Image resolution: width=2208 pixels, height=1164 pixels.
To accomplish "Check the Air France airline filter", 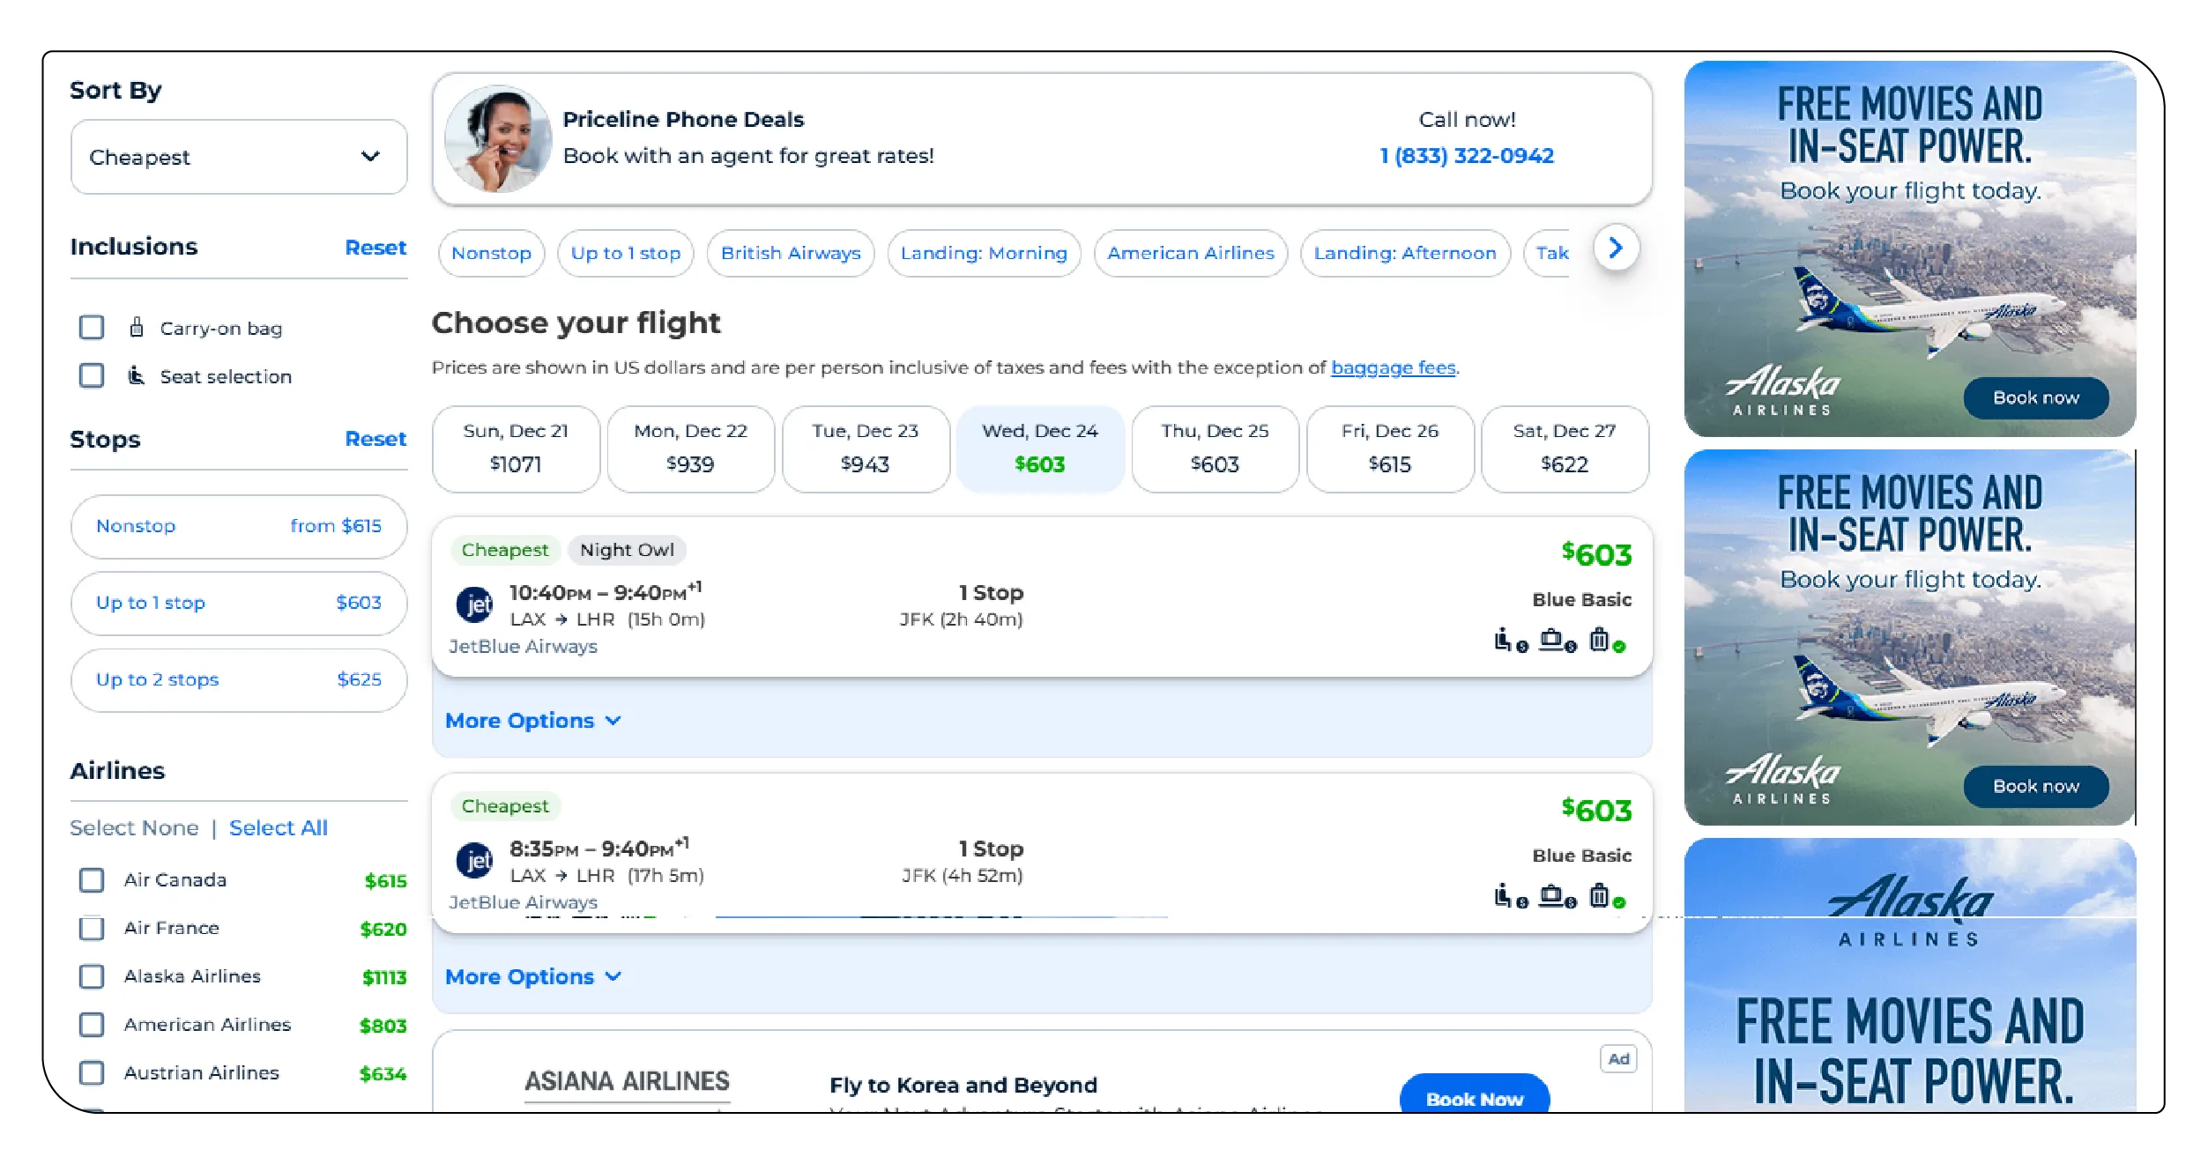I will coord(91,928).
